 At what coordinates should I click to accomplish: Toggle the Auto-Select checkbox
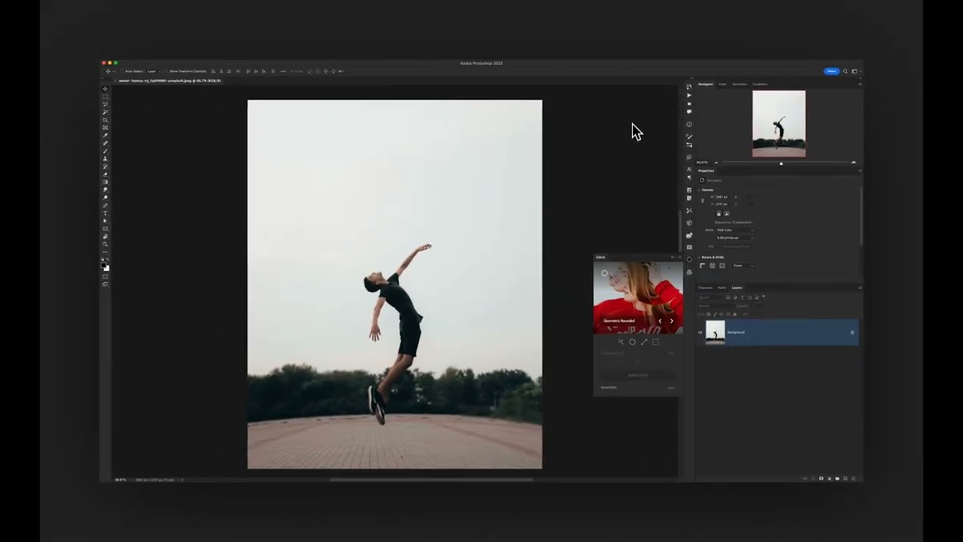point(123,72)
